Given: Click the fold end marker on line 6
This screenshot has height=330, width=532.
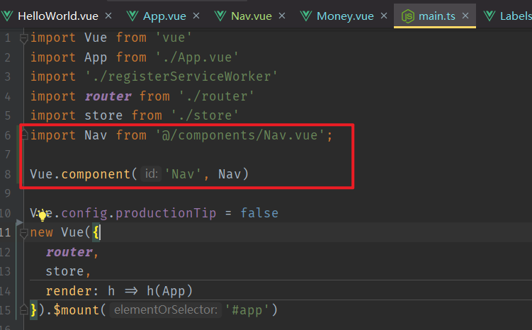Looking at the screenshot, I should coord(24,135).
